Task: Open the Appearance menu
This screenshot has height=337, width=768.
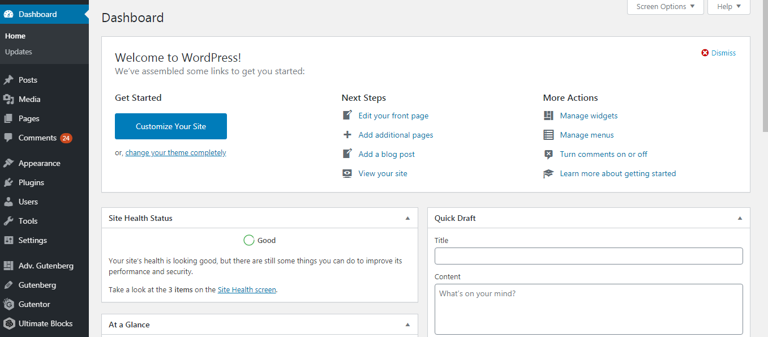Action: (x=44, y=163)
